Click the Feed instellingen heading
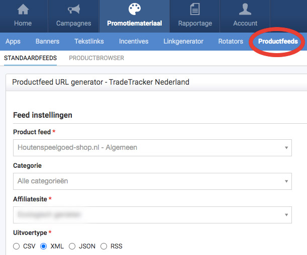307x255 pixels. (43, 115)
